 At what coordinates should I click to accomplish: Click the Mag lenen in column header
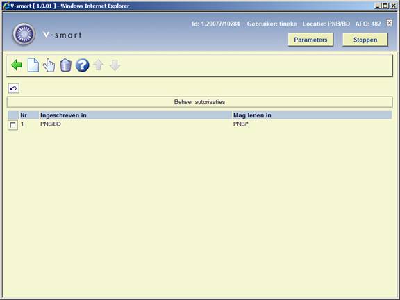point(252,115)
